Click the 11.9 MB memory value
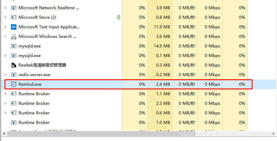 [x=162, y=27]
